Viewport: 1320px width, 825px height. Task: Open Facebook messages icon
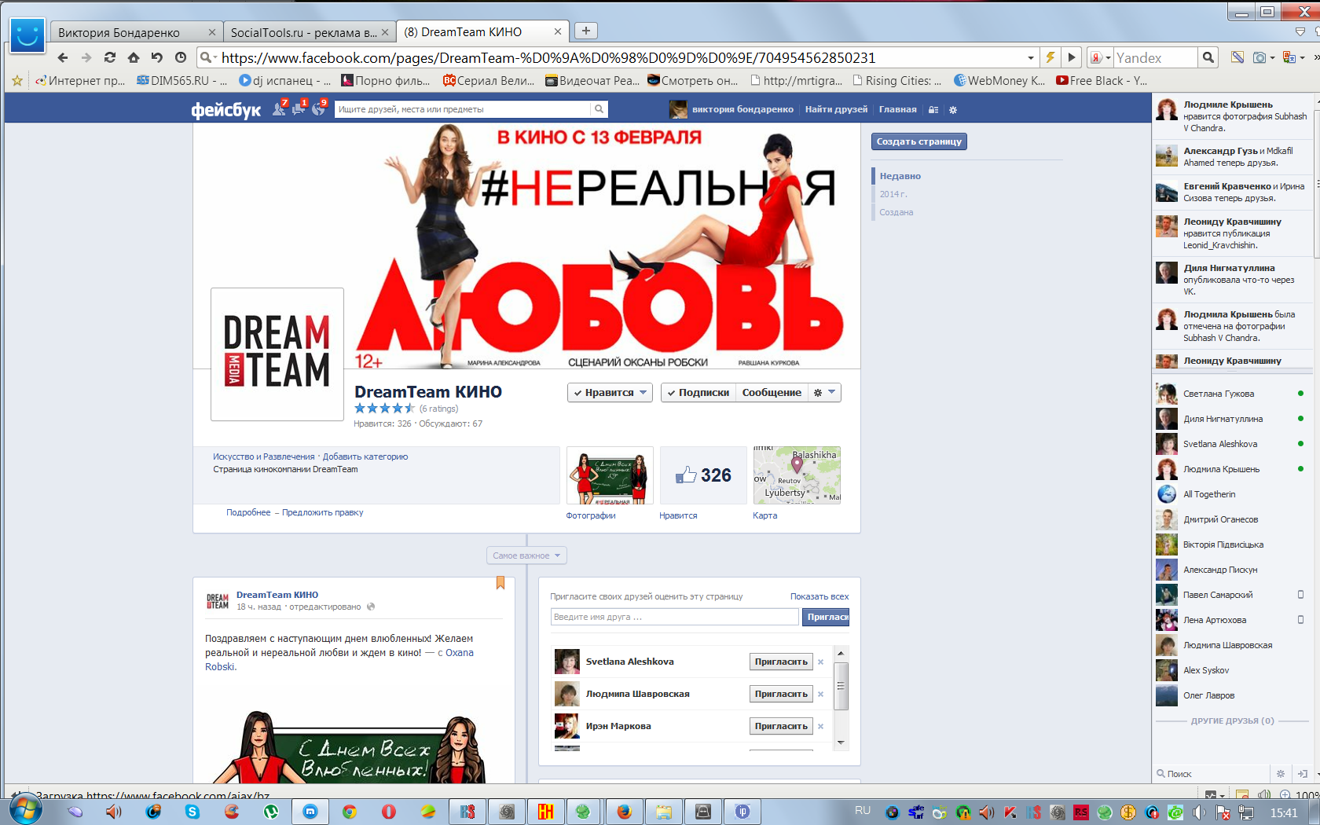(299, 108)
